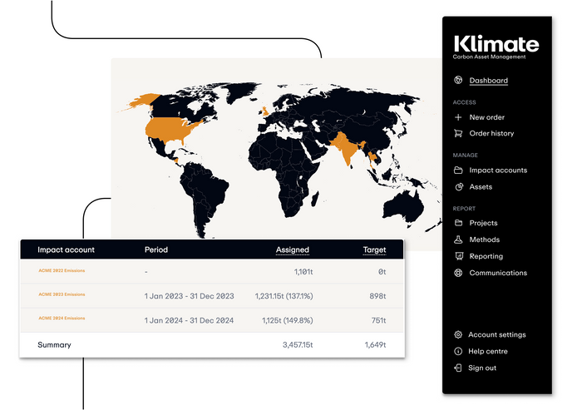Click the 898t target value
This screenshot has width=582, height=410.
pos(377,296)
